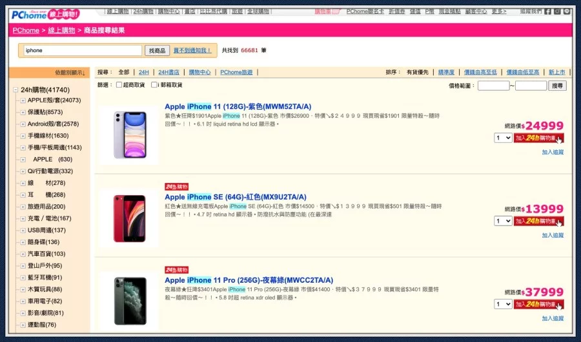Click the red 24h購物 badge above iPhone SE
Viewport: 581px width, 342px height.
[x=176, y=187]
